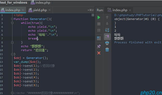Click the 'return "返回值"' line
This screenshot has width=162, height=95.
click(34, 50)
